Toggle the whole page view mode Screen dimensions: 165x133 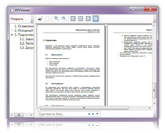pyautogui.click(x=88, y=19)
